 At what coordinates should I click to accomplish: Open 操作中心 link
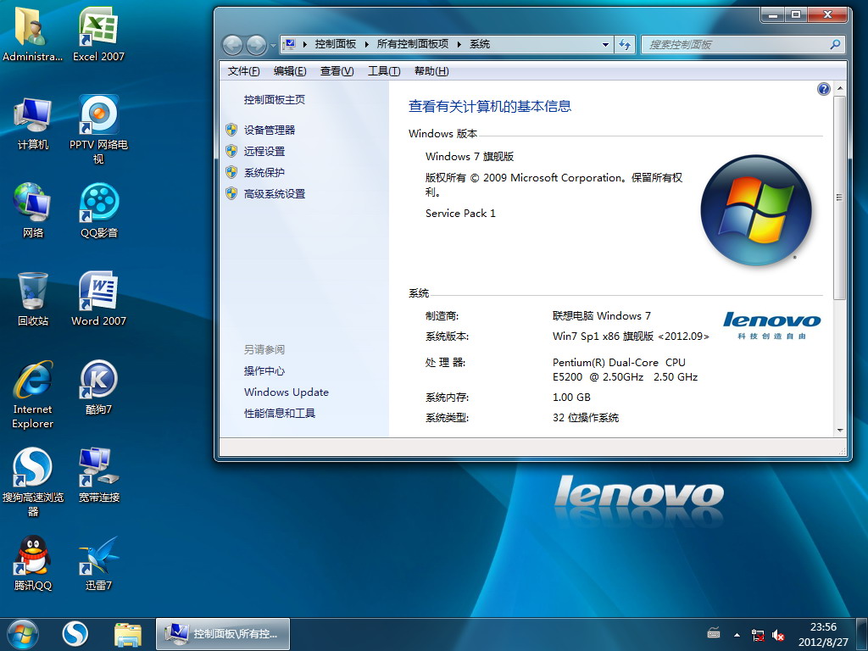(264, 371)
